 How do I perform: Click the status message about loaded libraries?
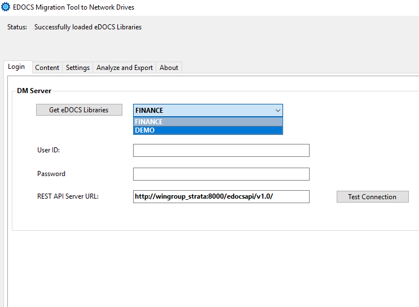(x=87, y=27)
